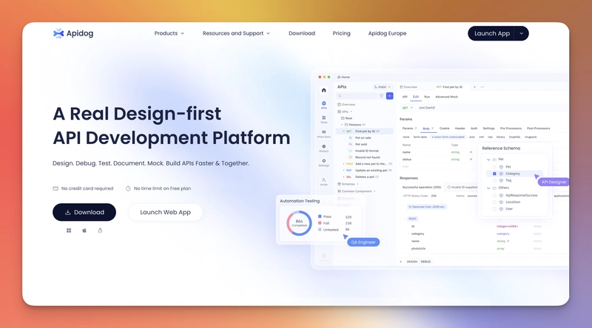The width and height of the screenshot is (592, 328).
Task: Check the Tag schema checkbox
Action: click(x=494, y=180)
